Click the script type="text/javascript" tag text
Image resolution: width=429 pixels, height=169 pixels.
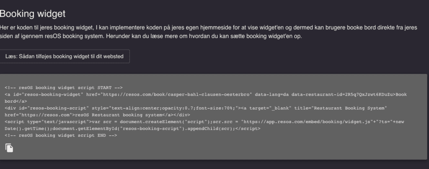pos(46,122)
